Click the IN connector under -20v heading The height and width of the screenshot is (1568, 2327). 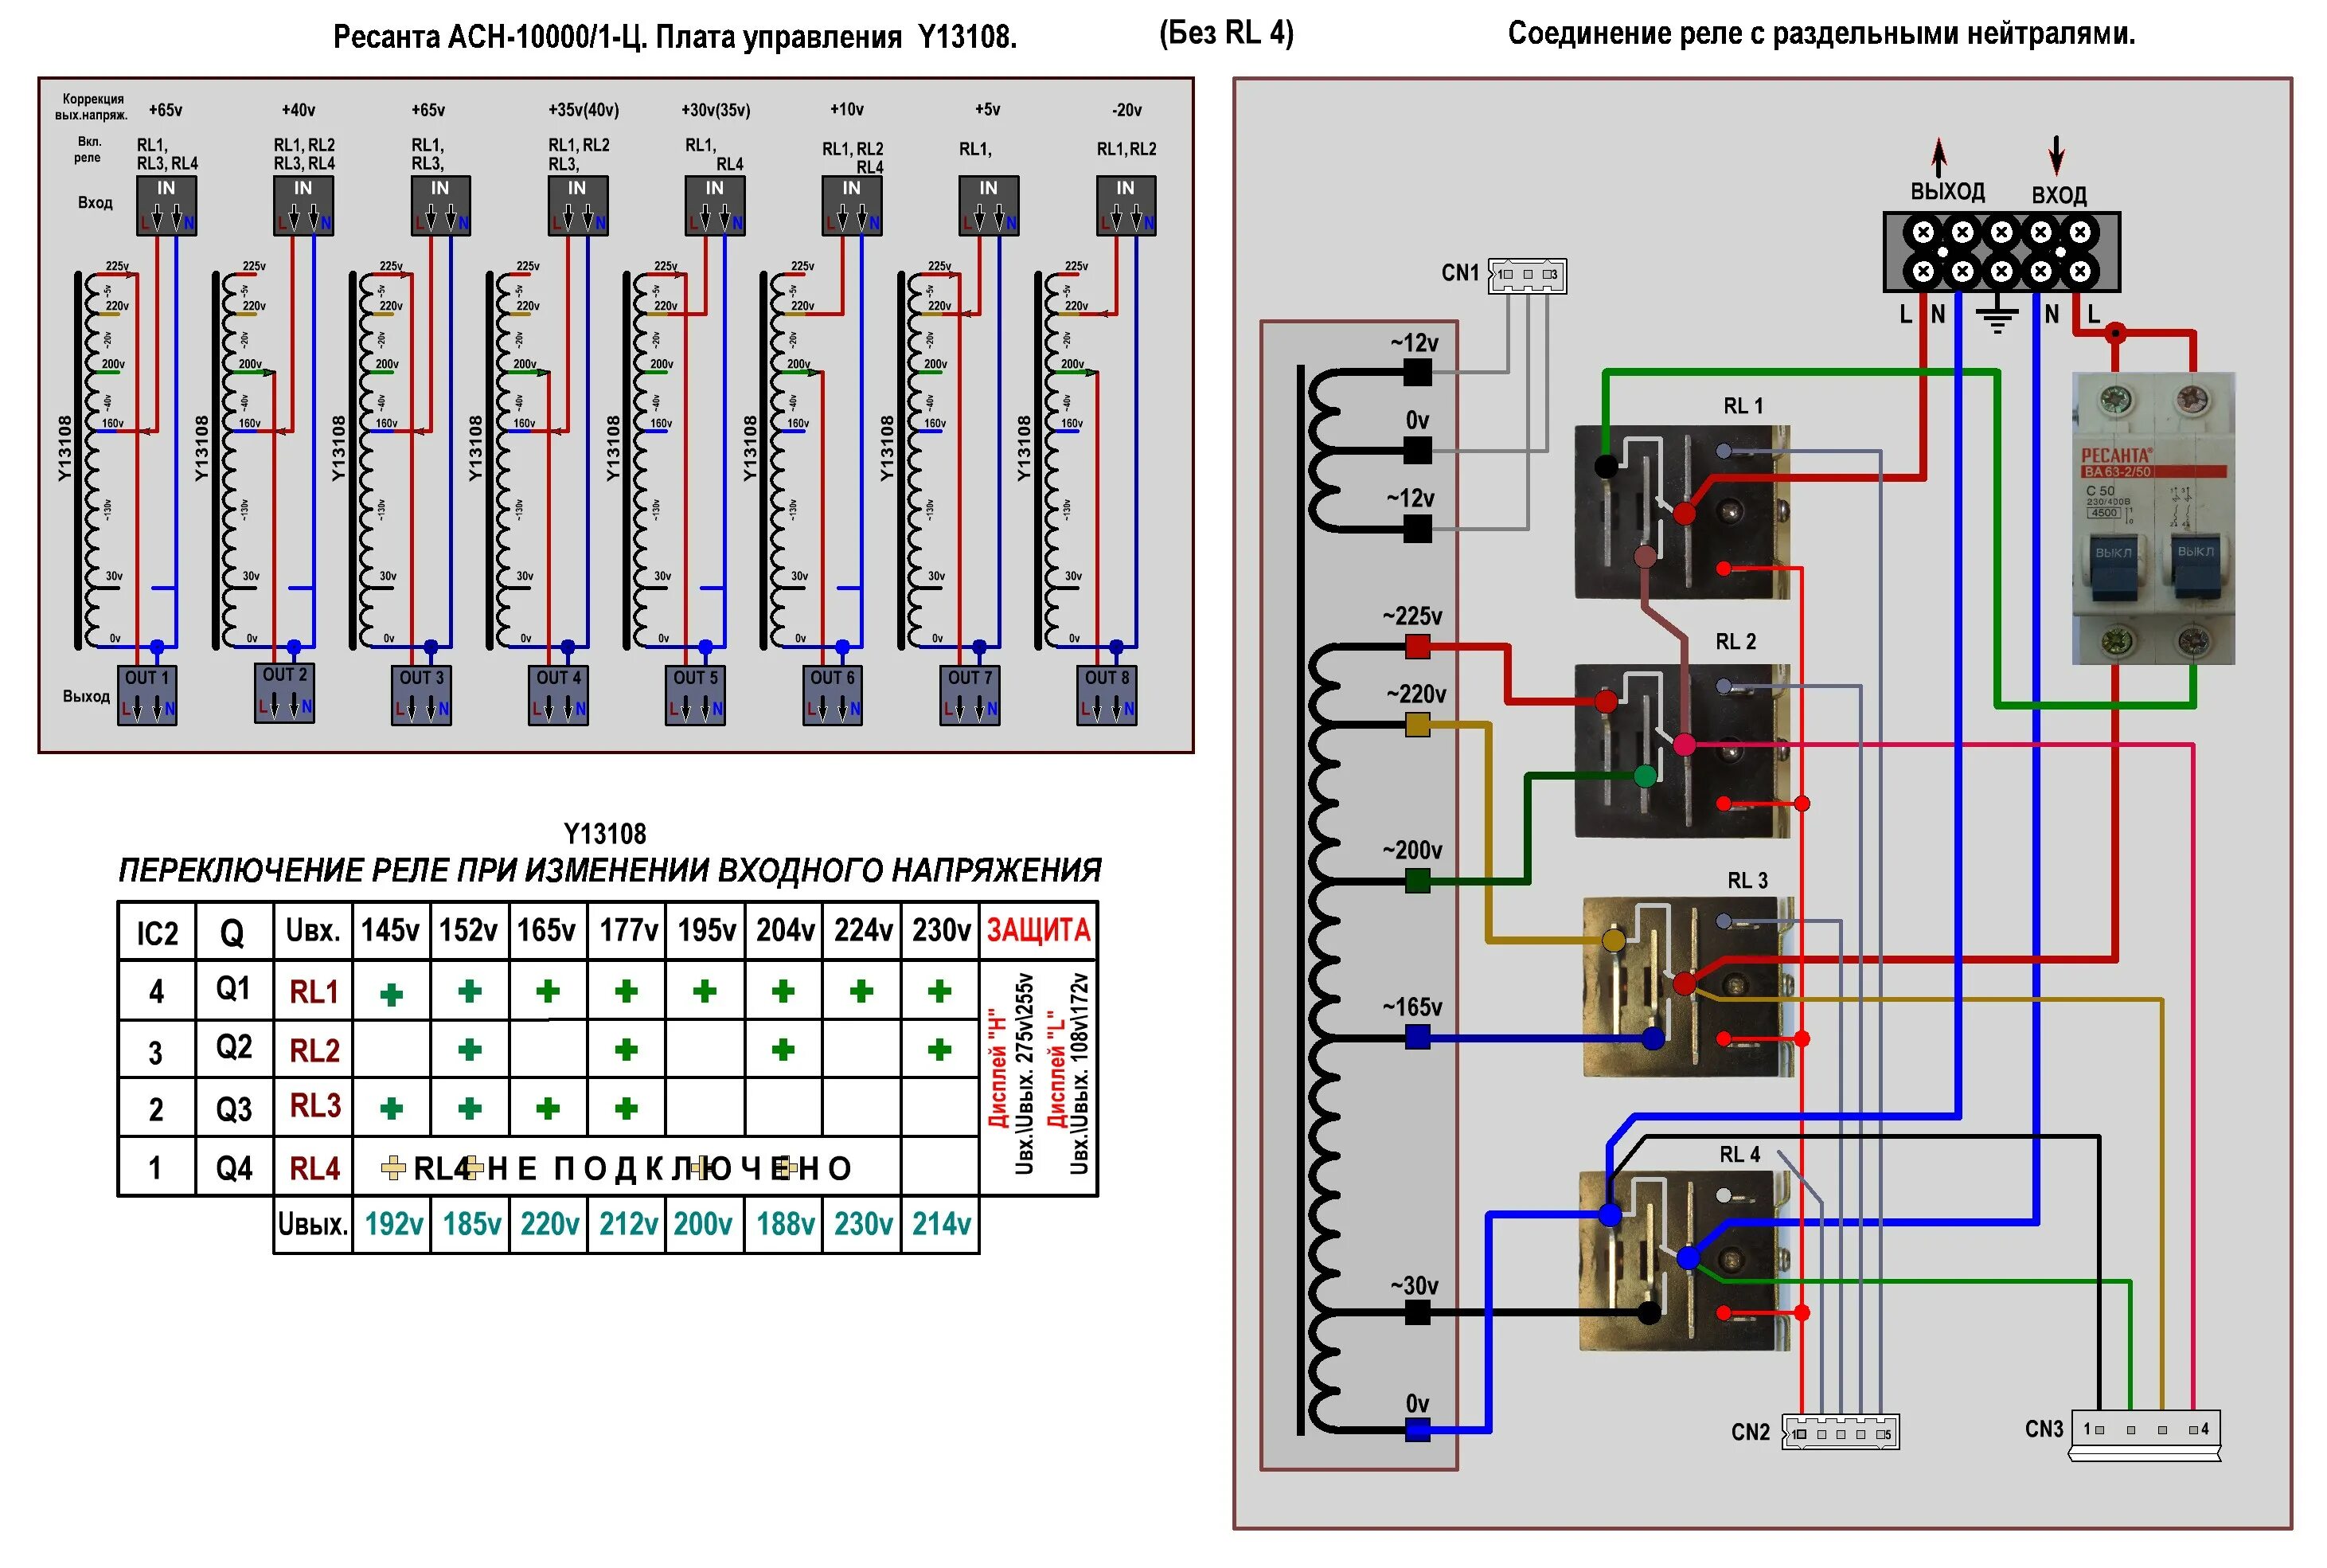click(1126, 205)
